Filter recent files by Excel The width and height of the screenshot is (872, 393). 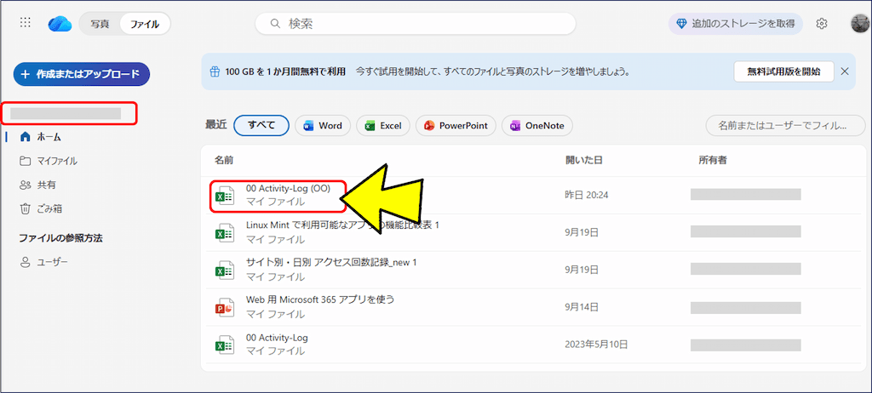tap(383, 126)
